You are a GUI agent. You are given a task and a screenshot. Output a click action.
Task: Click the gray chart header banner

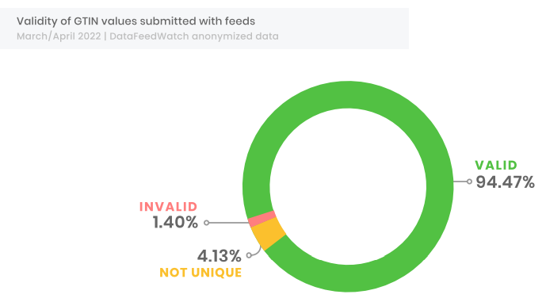[204, 29]
